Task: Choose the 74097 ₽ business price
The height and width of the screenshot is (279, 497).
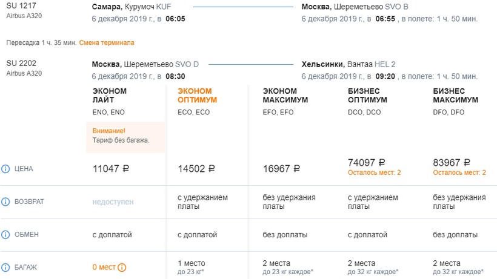Action: tap(367, 162)
